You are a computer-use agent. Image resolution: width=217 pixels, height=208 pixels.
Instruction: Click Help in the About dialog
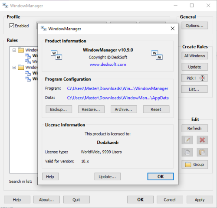coord(50,176)
